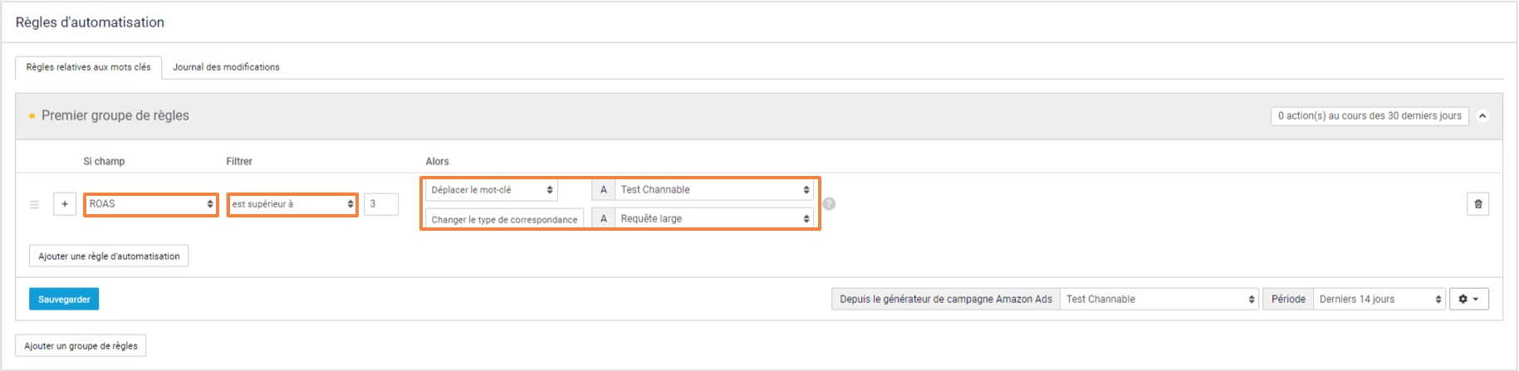The width and height of the screenshot is (1519, 371).
Task: Click Ajouter une règle d'automatisation
Action: [x=109, y=256]
